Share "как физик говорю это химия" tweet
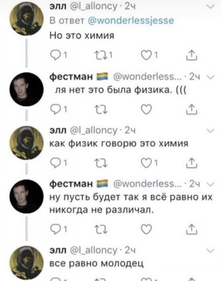Image resolution: width=221 pixels, height=281 pixels. [x=192, y=163]
